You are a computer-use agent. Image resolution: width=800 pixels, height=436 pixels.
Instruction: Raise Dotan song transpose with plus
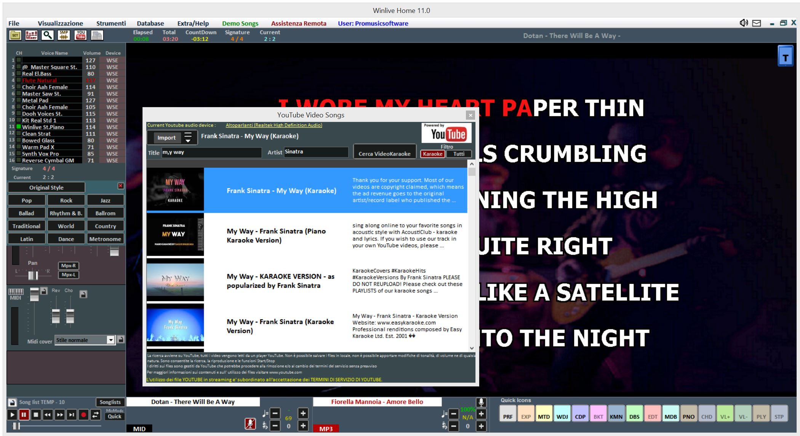point(303,426)
